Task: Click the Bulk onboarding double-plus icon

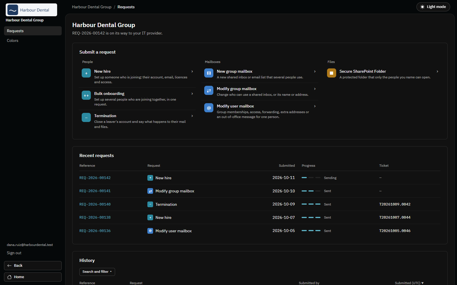Action: [x=86, y=95]
